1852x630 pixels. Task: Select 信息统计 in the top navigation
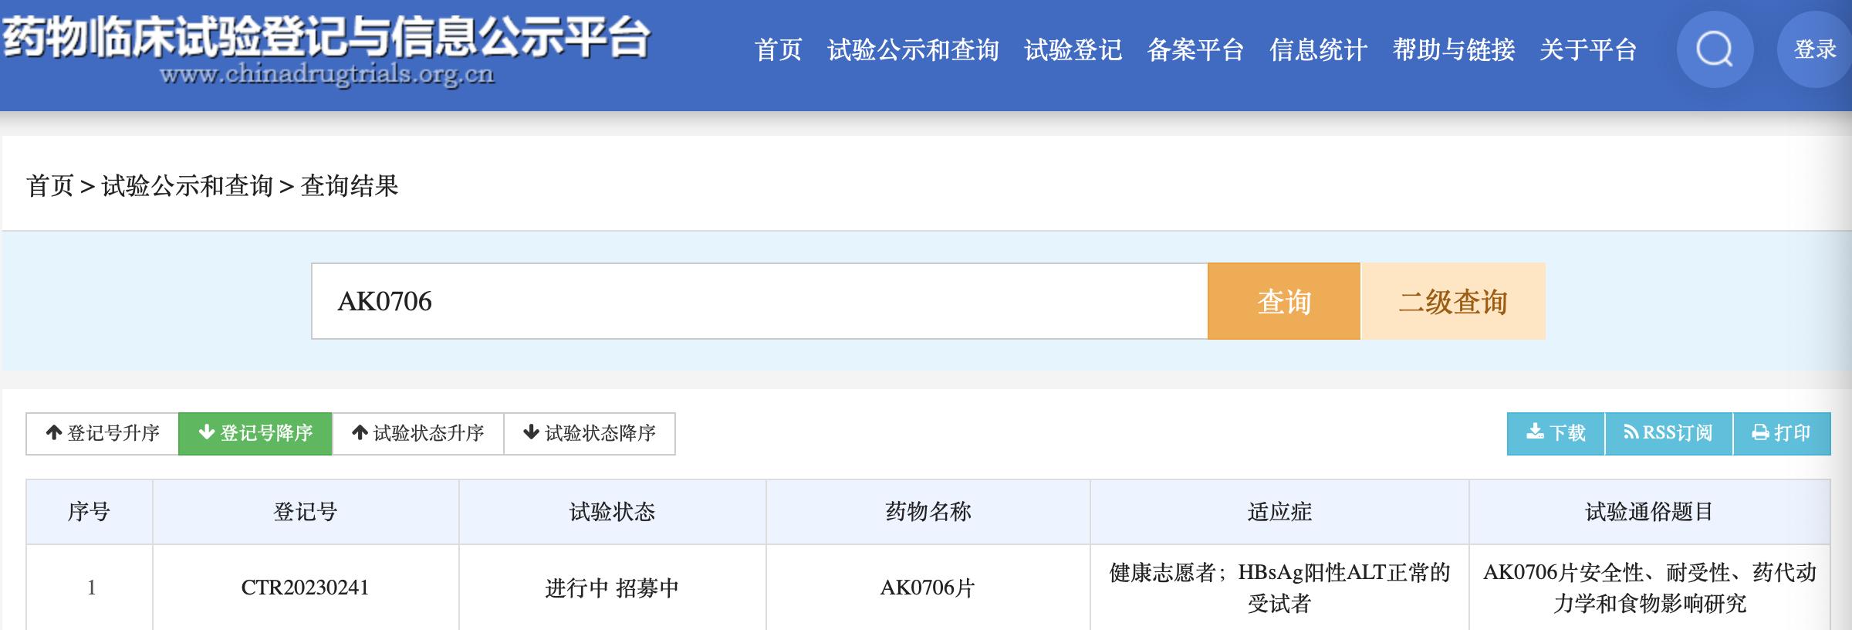pyautogui.click(x=1318, y=50)
